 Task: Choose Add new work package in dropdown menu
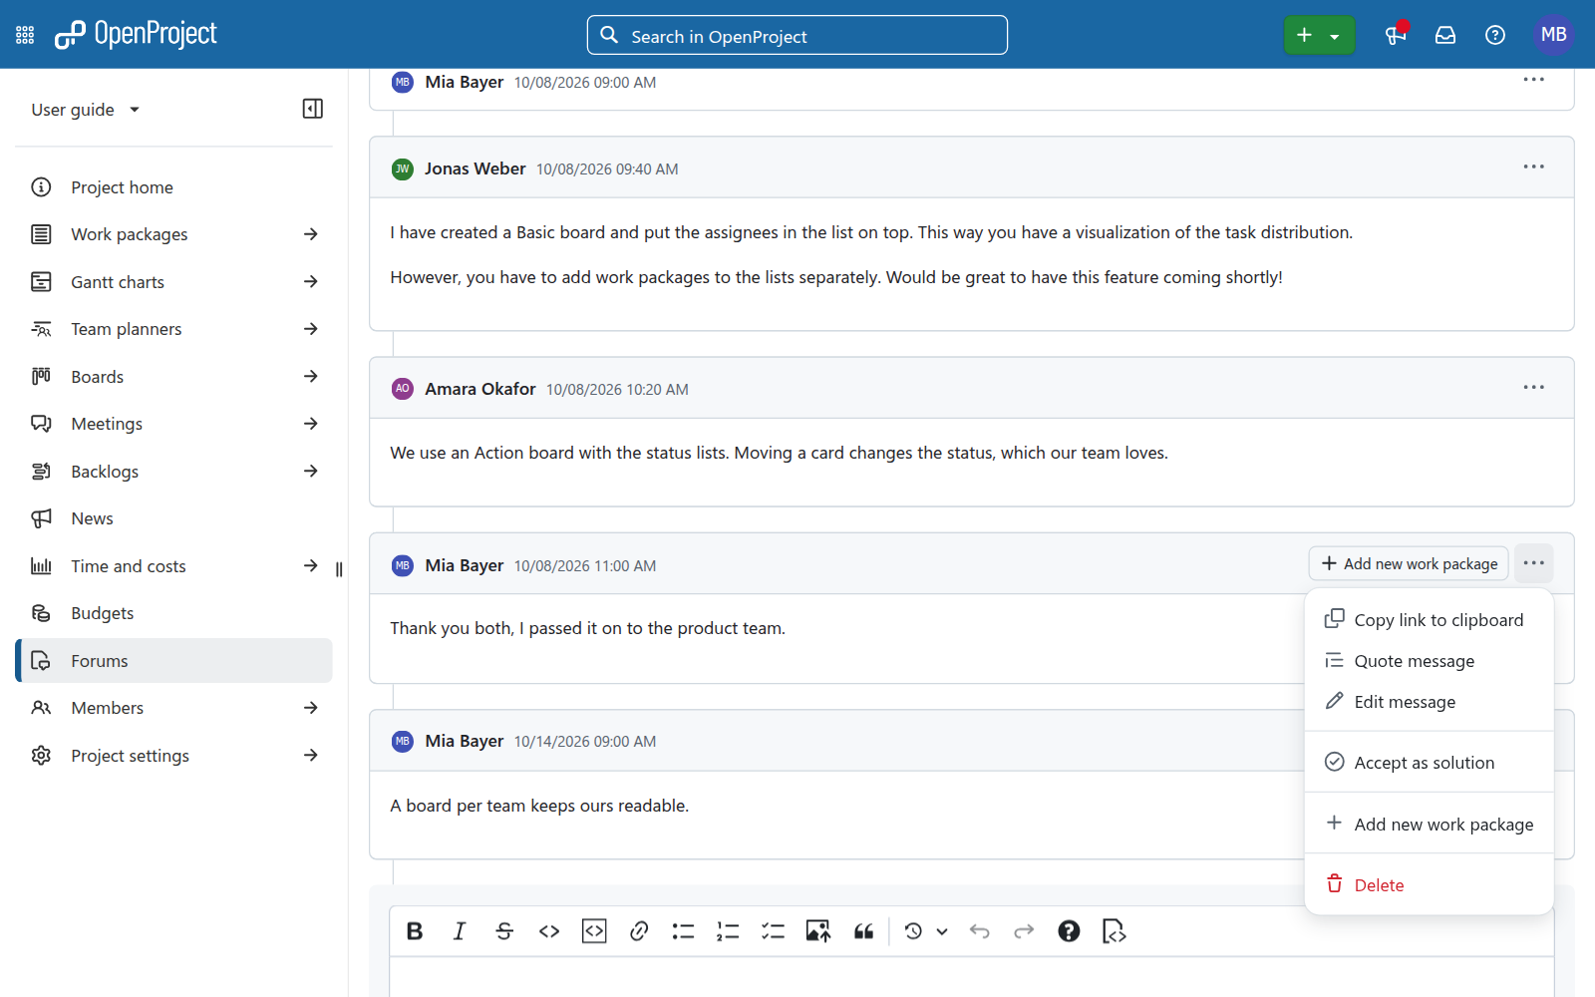pos(1429,825)
